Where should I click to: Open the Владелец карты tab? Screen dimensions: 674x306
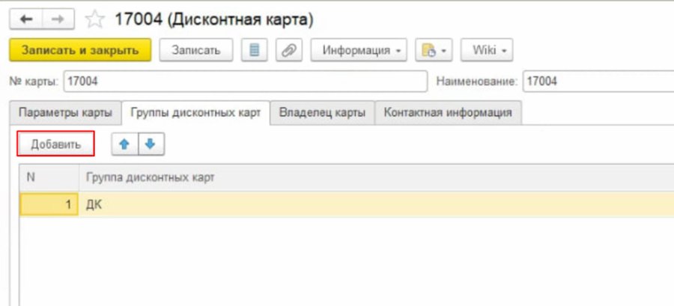coord(322,113)
